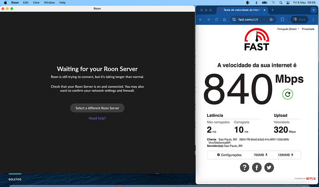Click Bluetooth icon in menu bar

256,3
